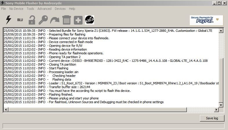Click 'For flashtool, Unknown Sources and Debugging' line
228x130 pixels.
pos(84,102)
